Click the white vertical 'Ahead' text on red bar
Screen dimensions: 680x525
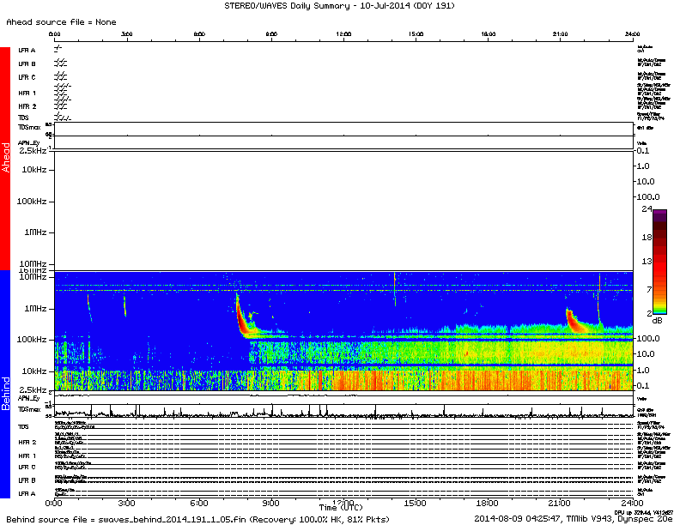(x=6, y=158)
